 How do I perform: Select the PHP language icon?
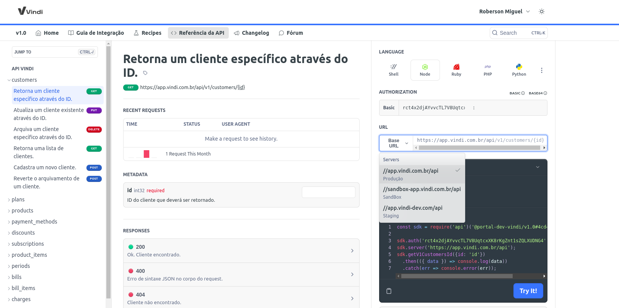coord(488,70)
